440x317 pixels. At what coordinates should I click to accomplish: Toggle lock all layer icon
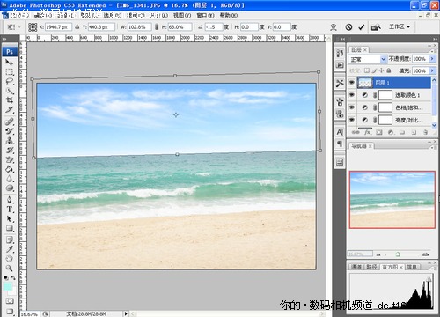(389, 70)
